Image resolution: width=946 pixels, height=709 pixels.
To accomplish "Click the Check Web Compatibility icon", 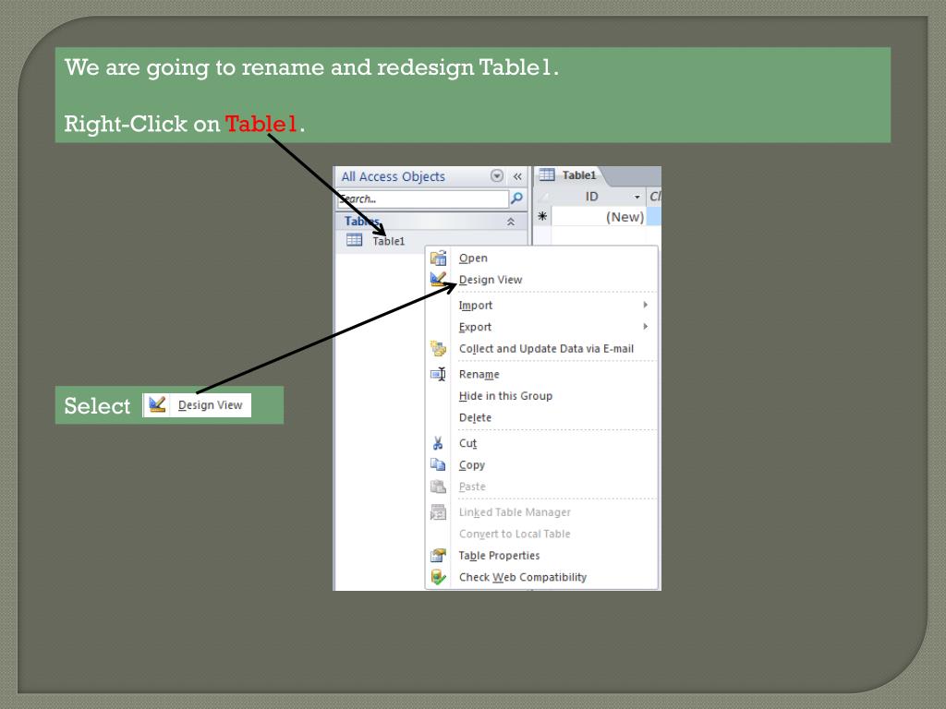I will pos(438,577).
